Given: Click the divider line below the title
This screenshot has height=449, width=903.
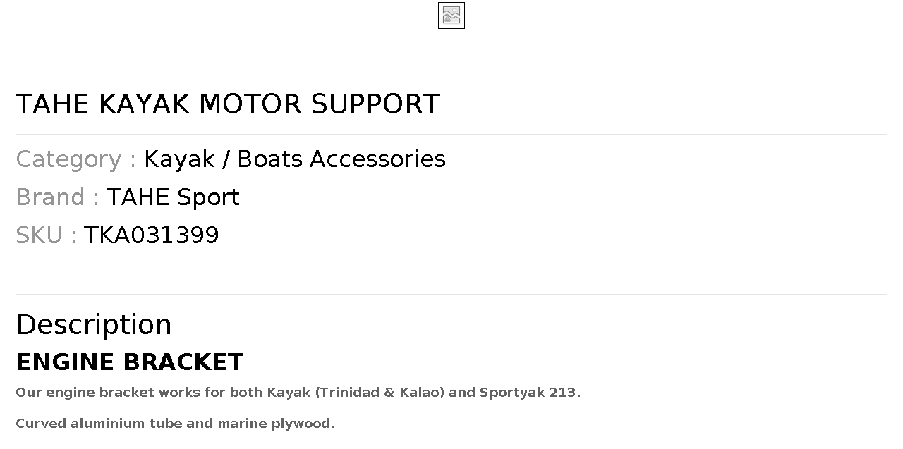Looking at the screenshot, I should (451, 134).
